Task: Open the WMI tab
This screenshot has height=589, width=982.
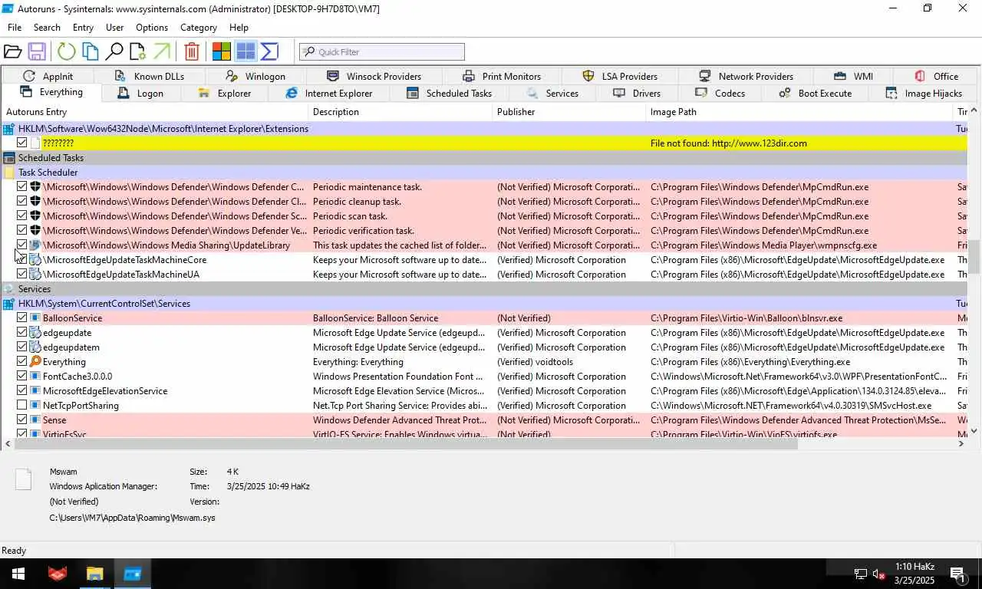Action: pos(853,76)
